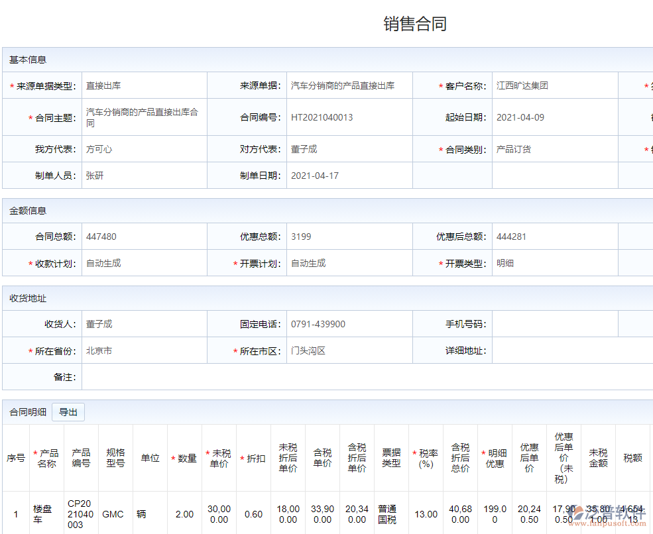653x534 pixels.
Task: Click the 优惠总额 field showing 3199
Action: tap(349, 237)
